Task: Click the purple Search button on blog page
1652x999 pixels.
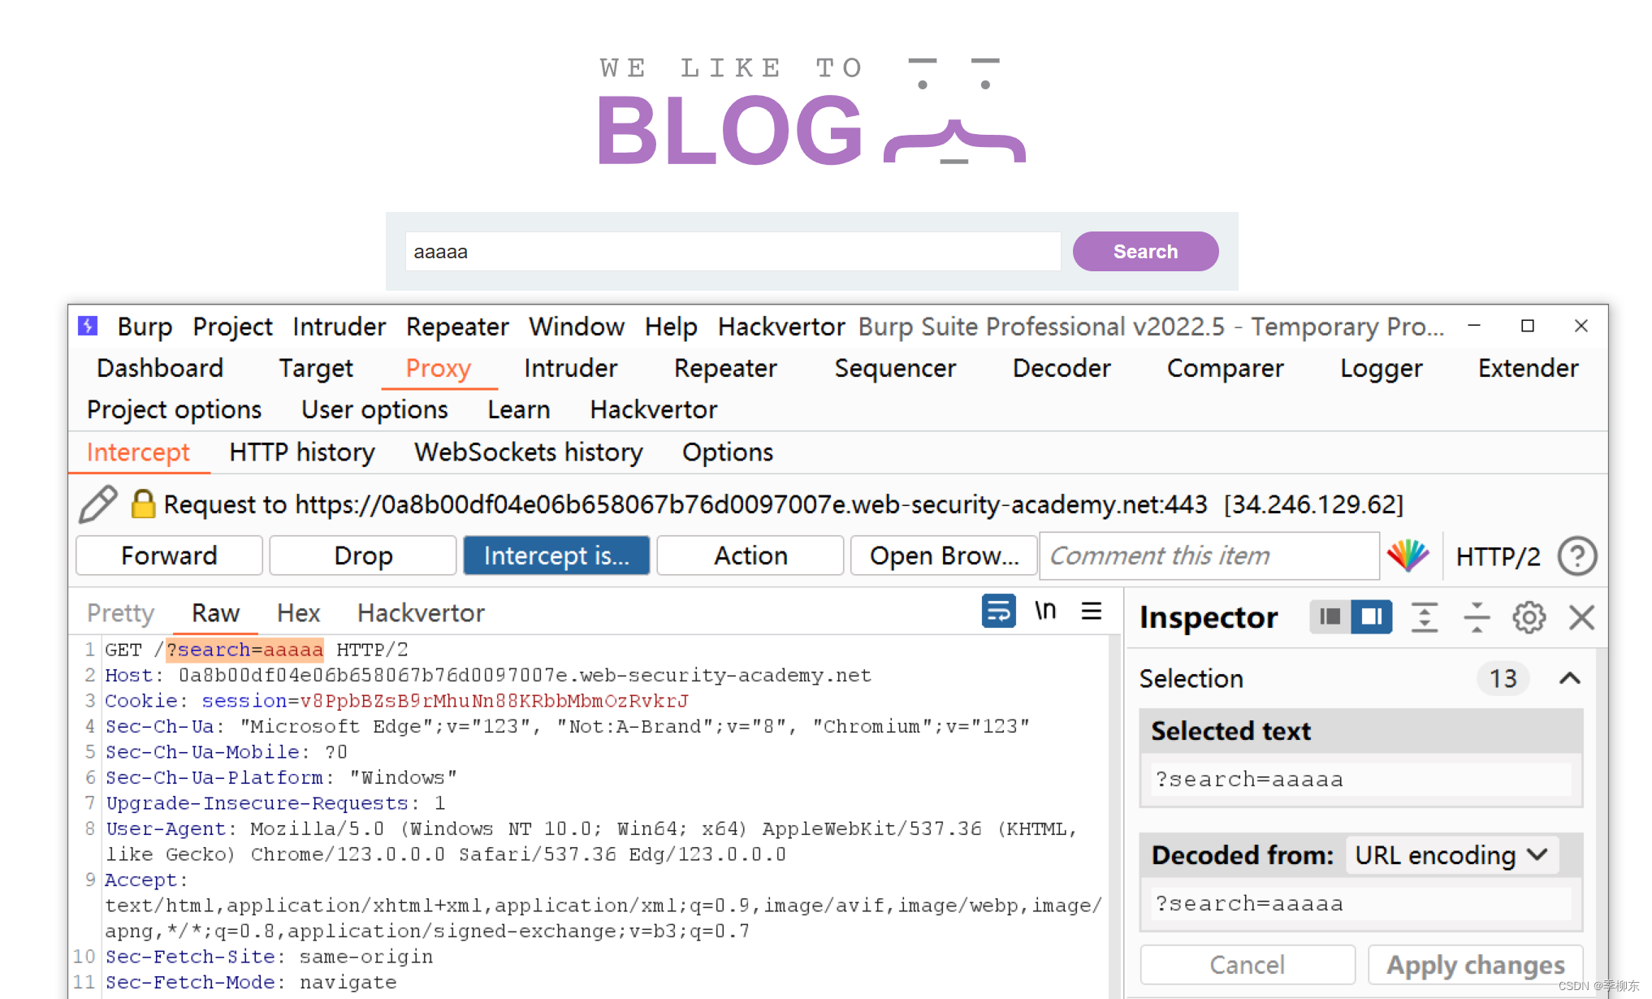Action: click(x=1145, y=252)
